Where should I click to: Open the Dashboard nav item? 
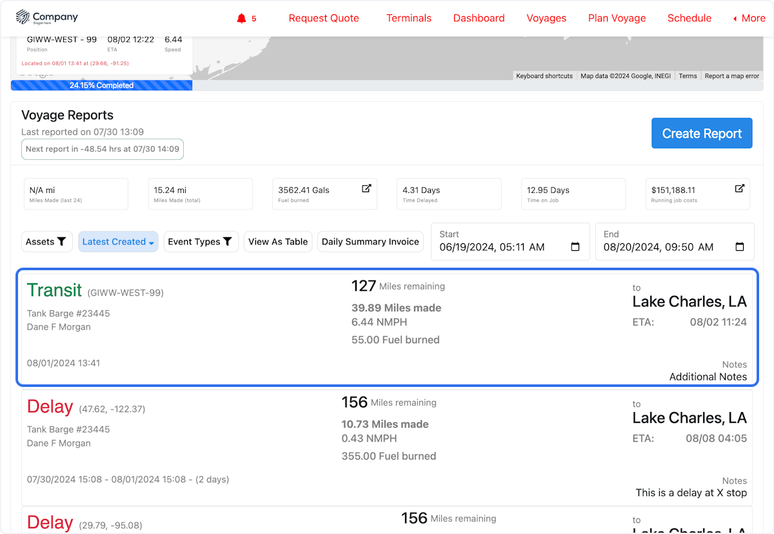tap(479, 18)
